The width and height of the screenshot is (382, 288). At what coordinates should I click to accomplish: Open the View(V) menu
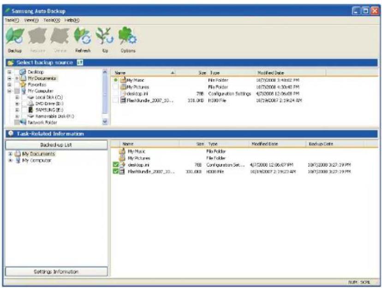(x=31, y=20)
